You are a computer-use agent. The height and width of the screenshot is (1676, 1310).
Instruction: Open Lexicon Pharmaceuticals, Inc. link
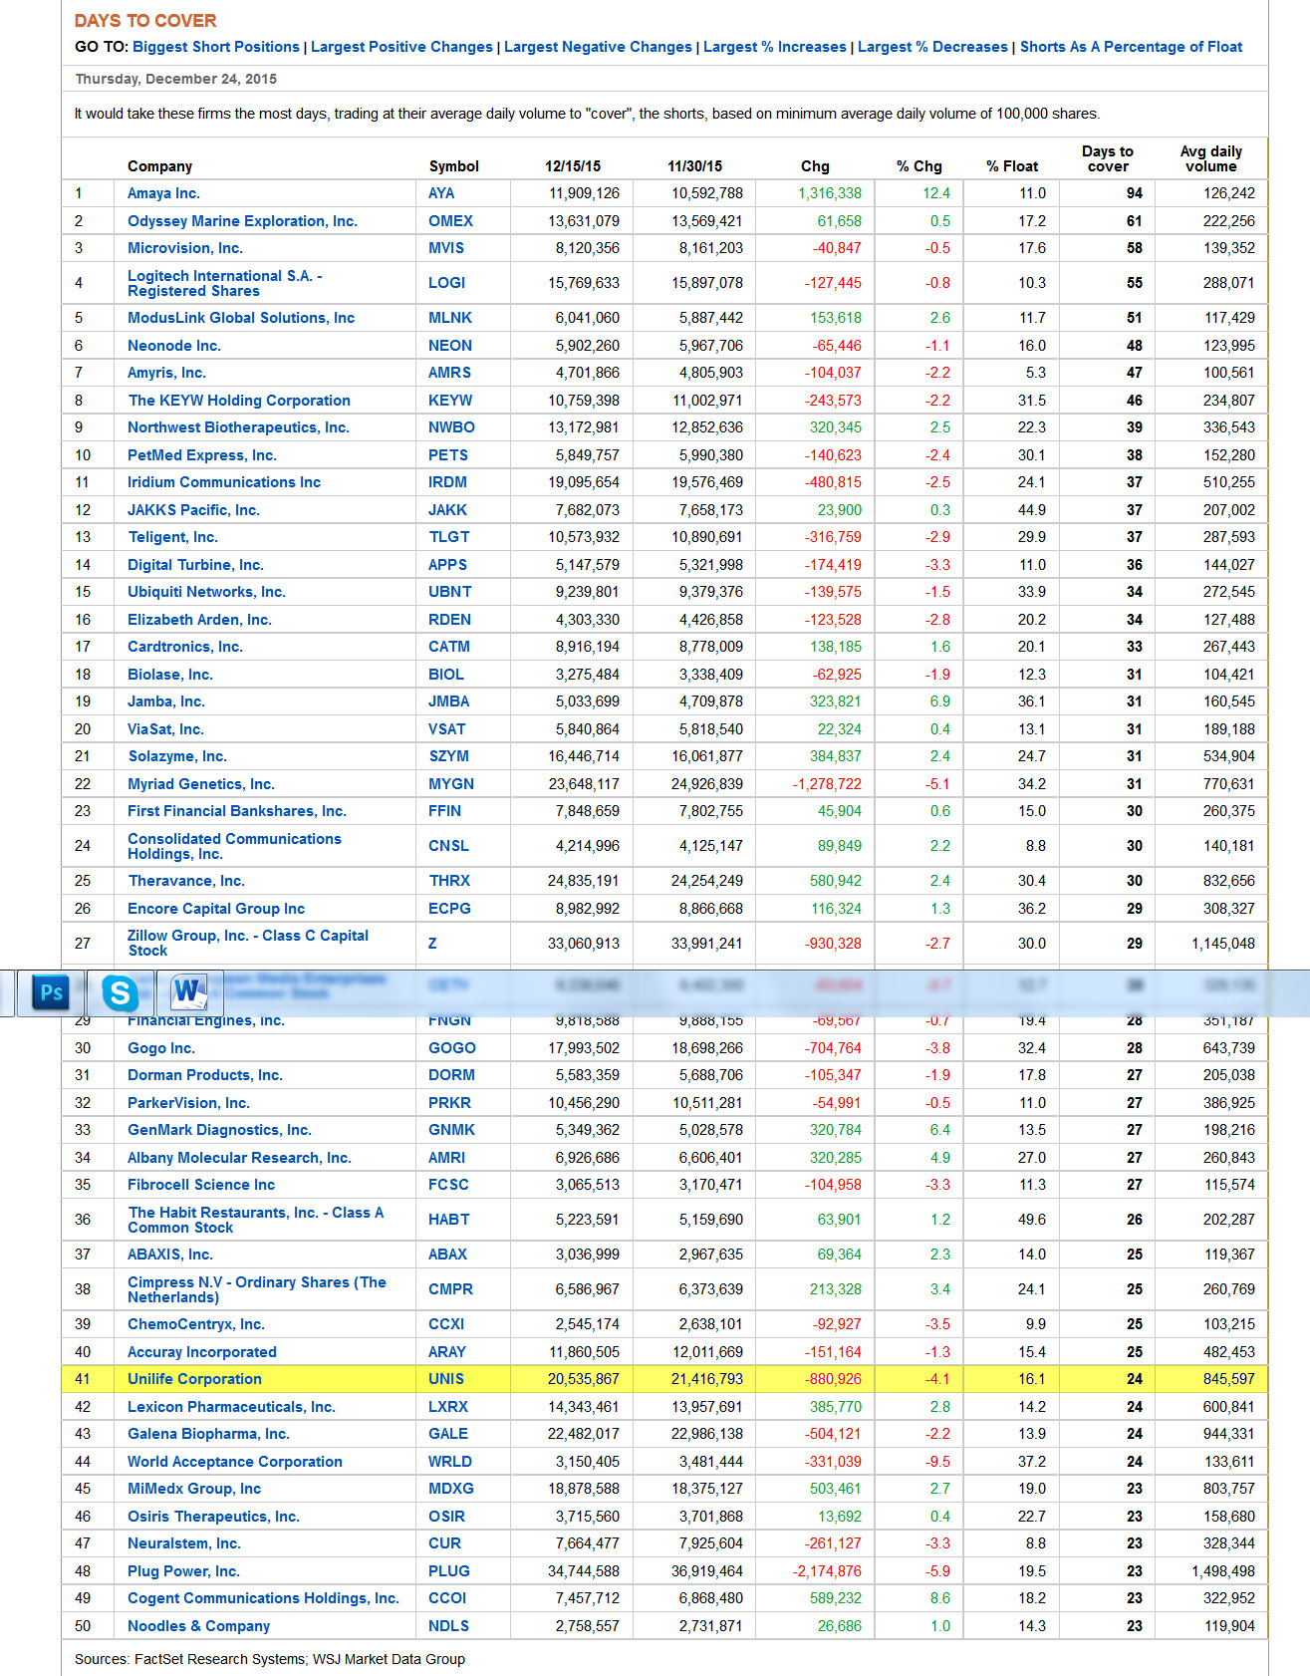click(x=231, y=1407)
